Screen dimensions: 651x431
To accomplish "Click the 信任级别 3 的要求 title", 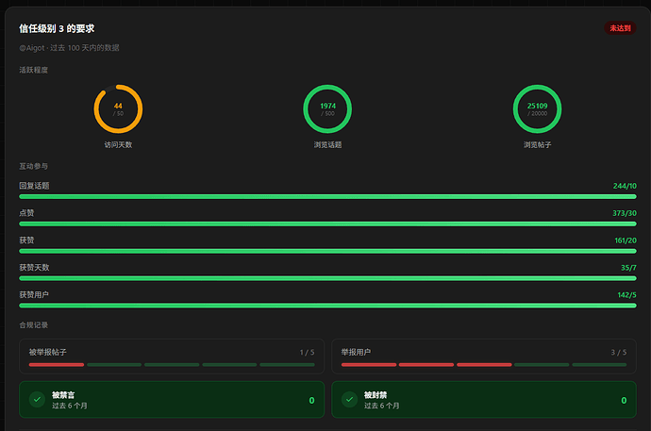I will [x=57, y=28].
